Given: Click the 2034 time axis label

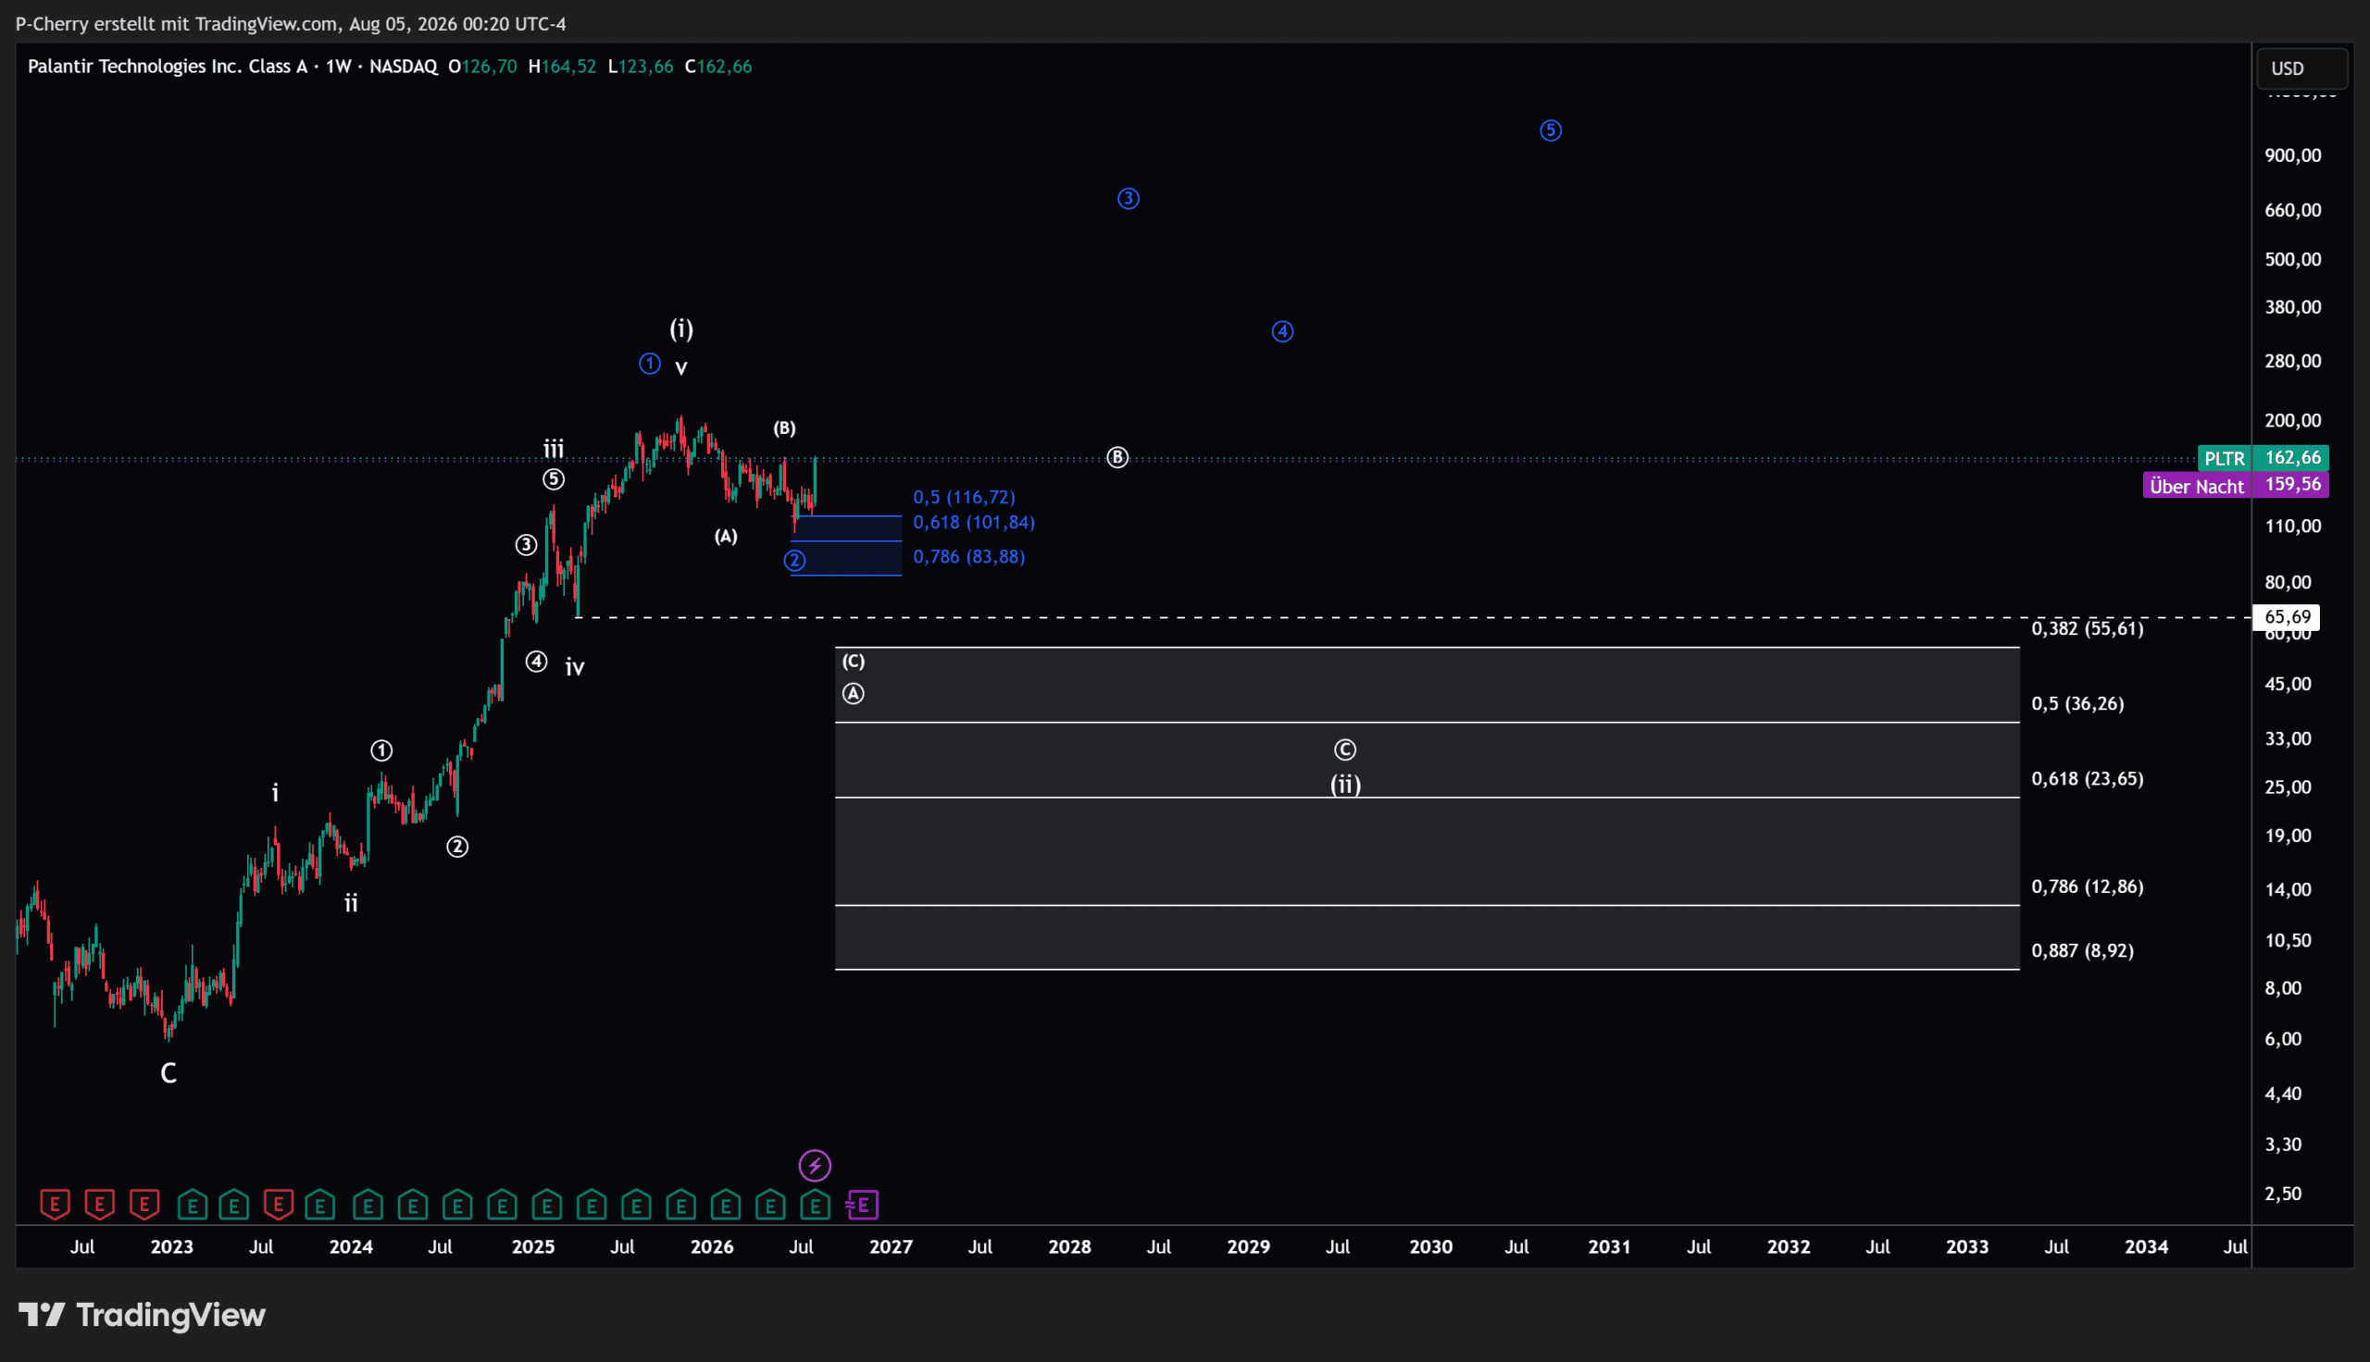Looking at the screenshot, I should pyautogui.click(x=2145, y=1247).
